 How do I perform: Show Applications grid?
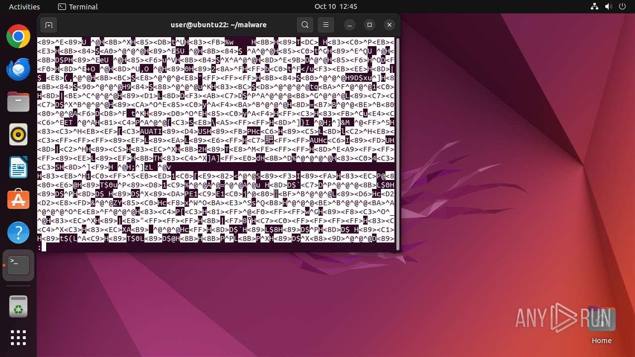(x=18, y=338)
